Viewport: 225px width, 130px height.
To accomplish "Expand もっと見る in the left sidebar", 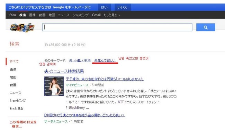I will click(x=16, y=109).
